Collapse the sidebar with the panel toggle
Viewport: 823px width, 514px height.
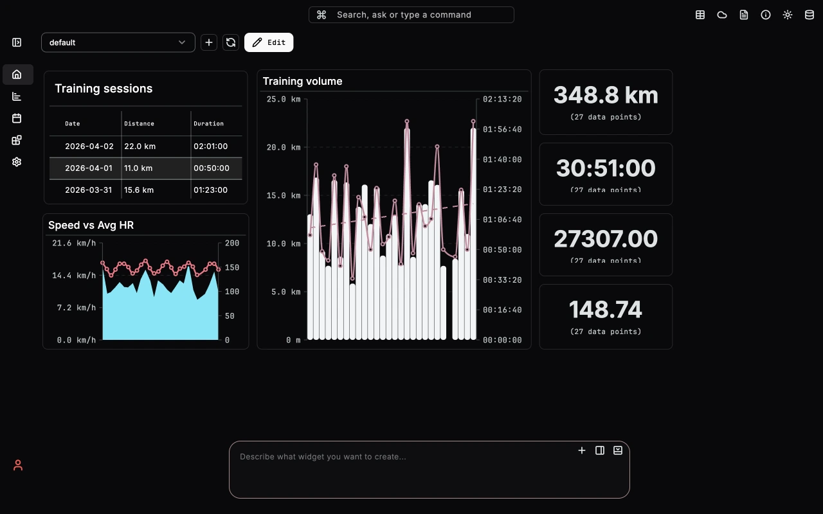coord(17,42)
